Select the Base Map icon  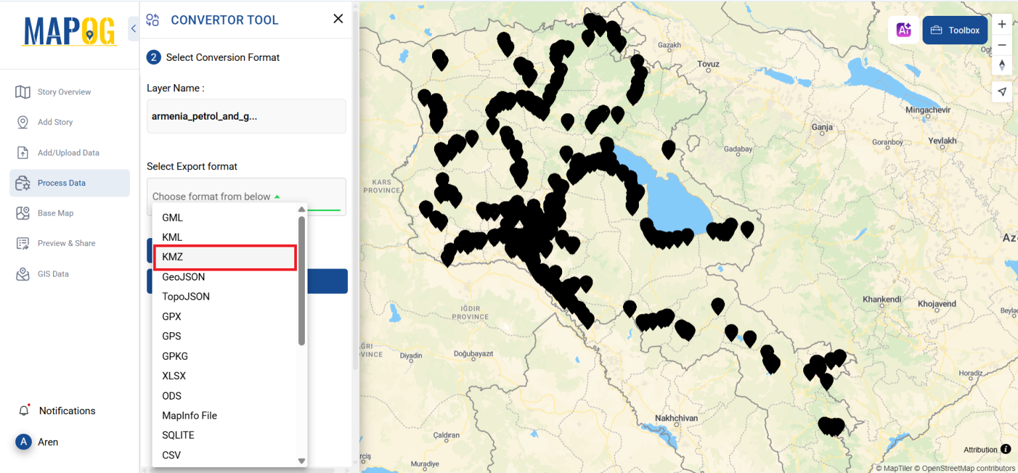pyautogui.click(x=24, y=212)
